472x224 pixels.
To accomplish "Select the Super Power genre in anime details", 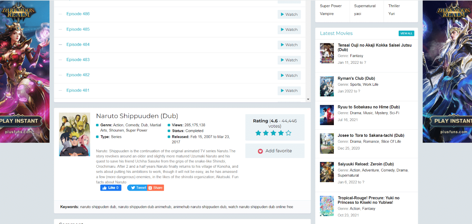I will pyautogui.click(x=137, y=130).
